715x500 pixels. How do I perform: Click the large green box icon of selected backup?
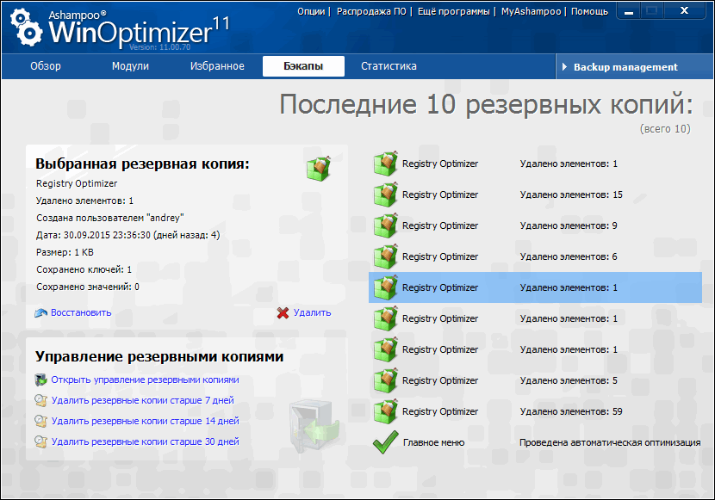point(318,166)
